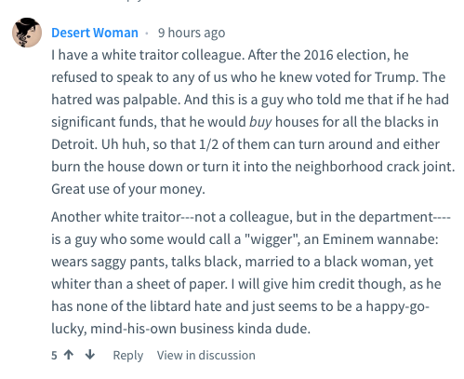Open the '9 hours ago' timestamp permalink

[192, 33]
